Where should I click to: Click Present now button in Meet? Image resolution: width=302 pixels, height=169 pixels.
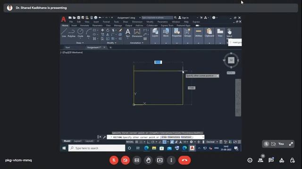point(159,160)
